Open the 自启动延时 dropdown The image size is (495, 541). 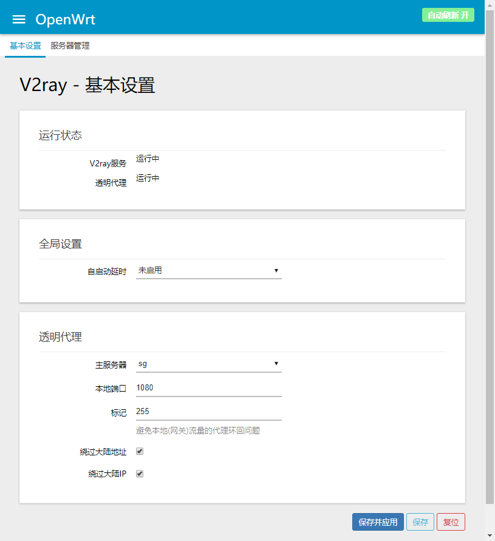click(209, 271)
